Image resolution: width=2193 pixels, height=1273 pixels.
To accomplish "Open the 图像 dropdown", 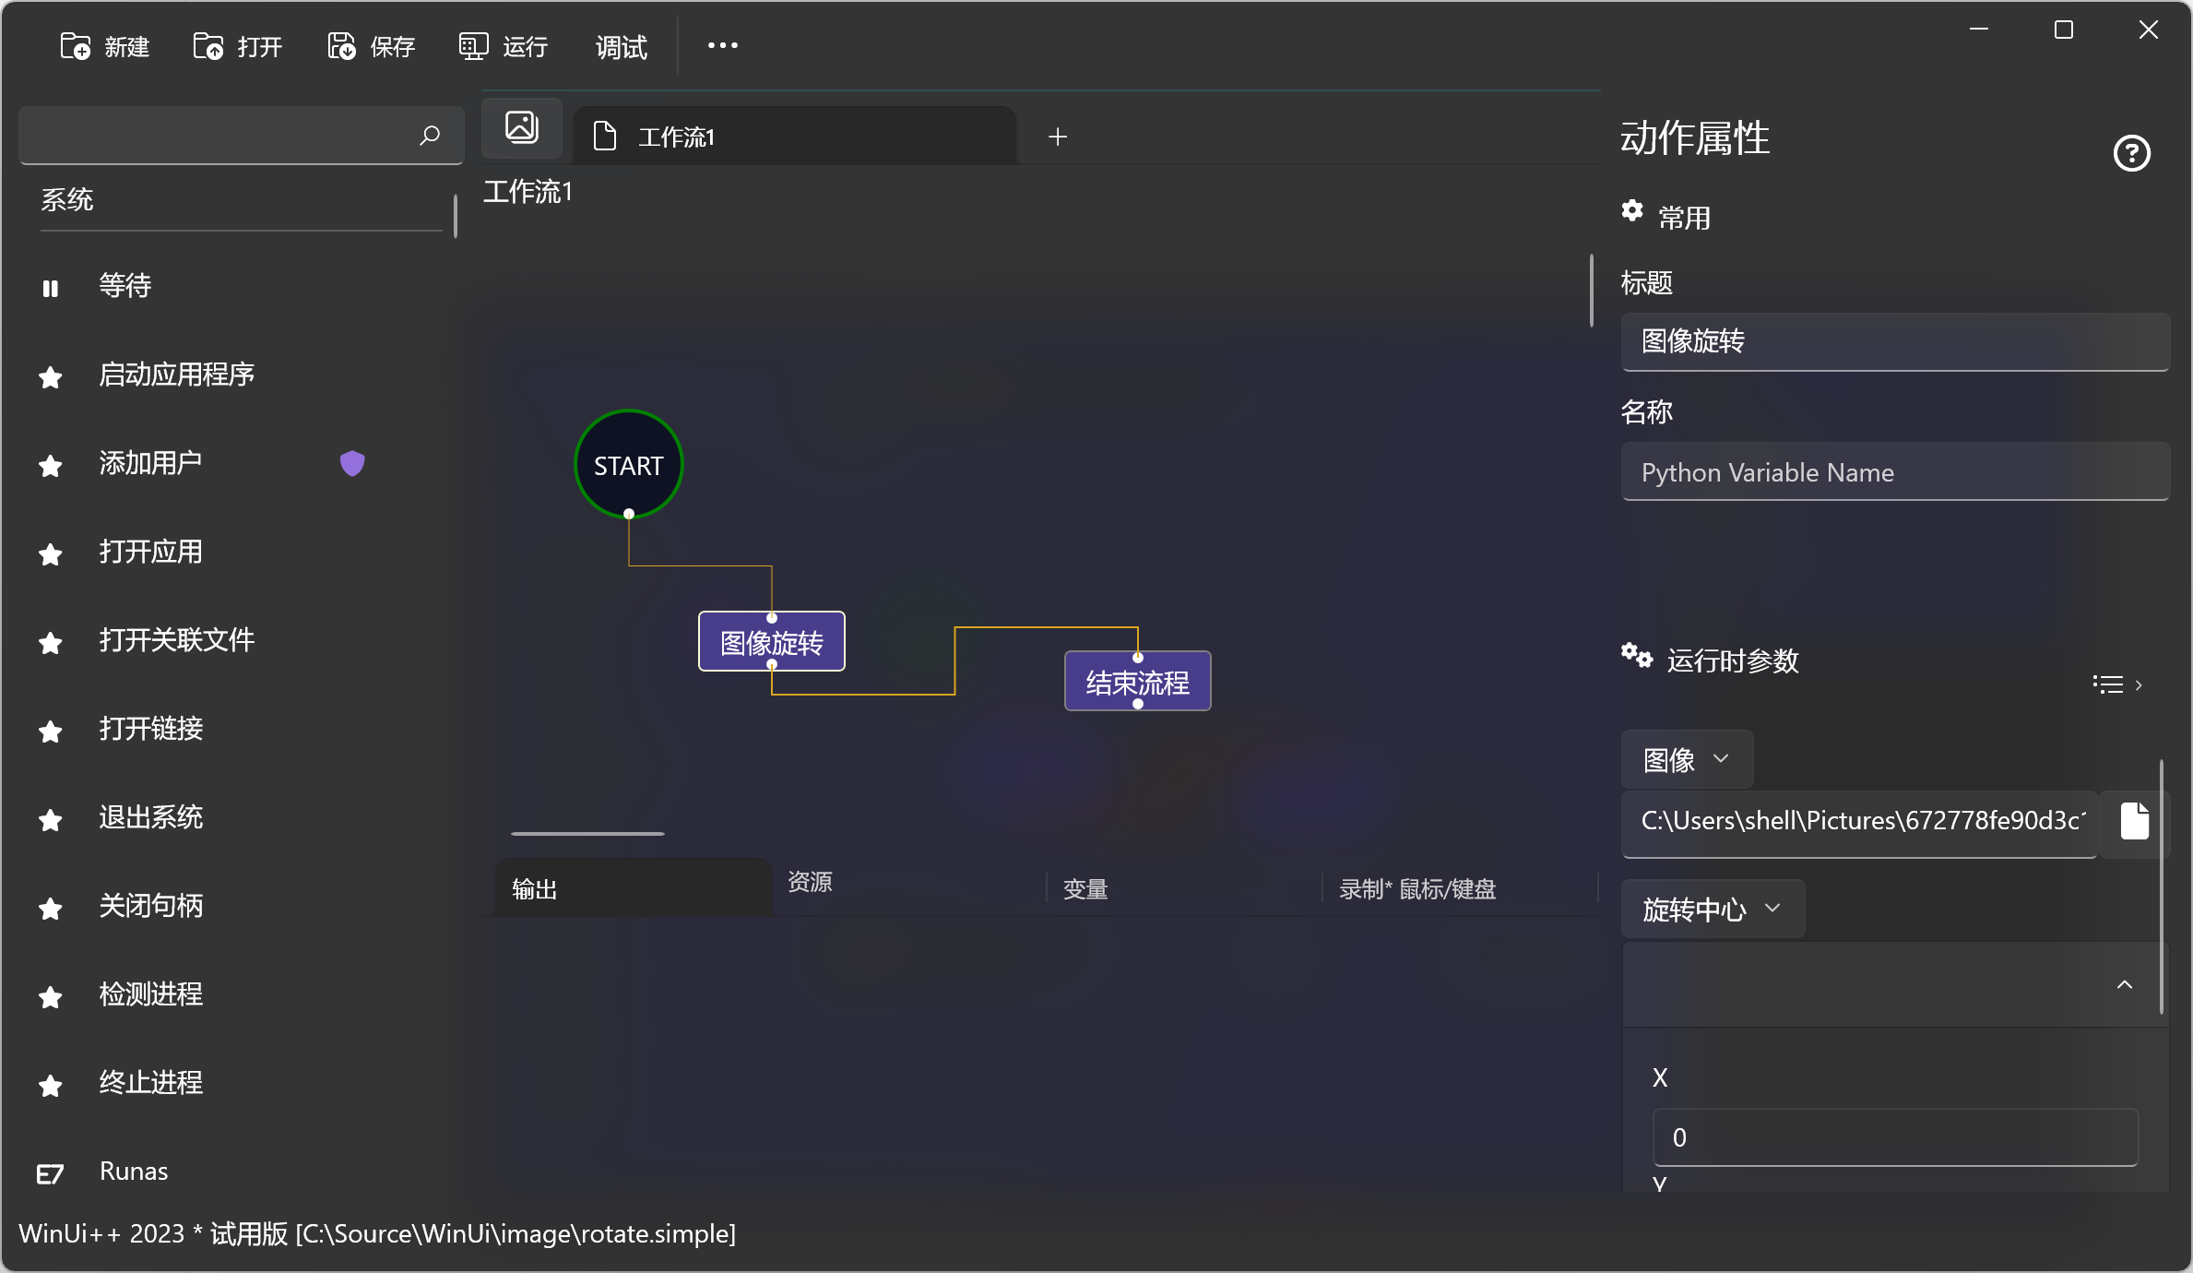I will [x=1687, y=760].
